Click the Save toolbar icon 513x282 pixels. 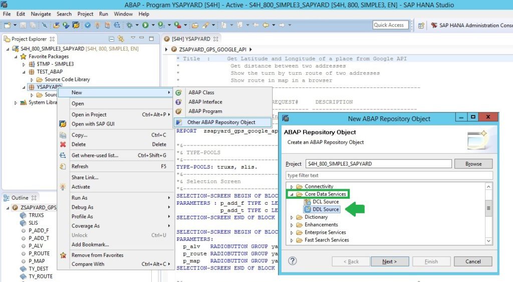(23, 25)
